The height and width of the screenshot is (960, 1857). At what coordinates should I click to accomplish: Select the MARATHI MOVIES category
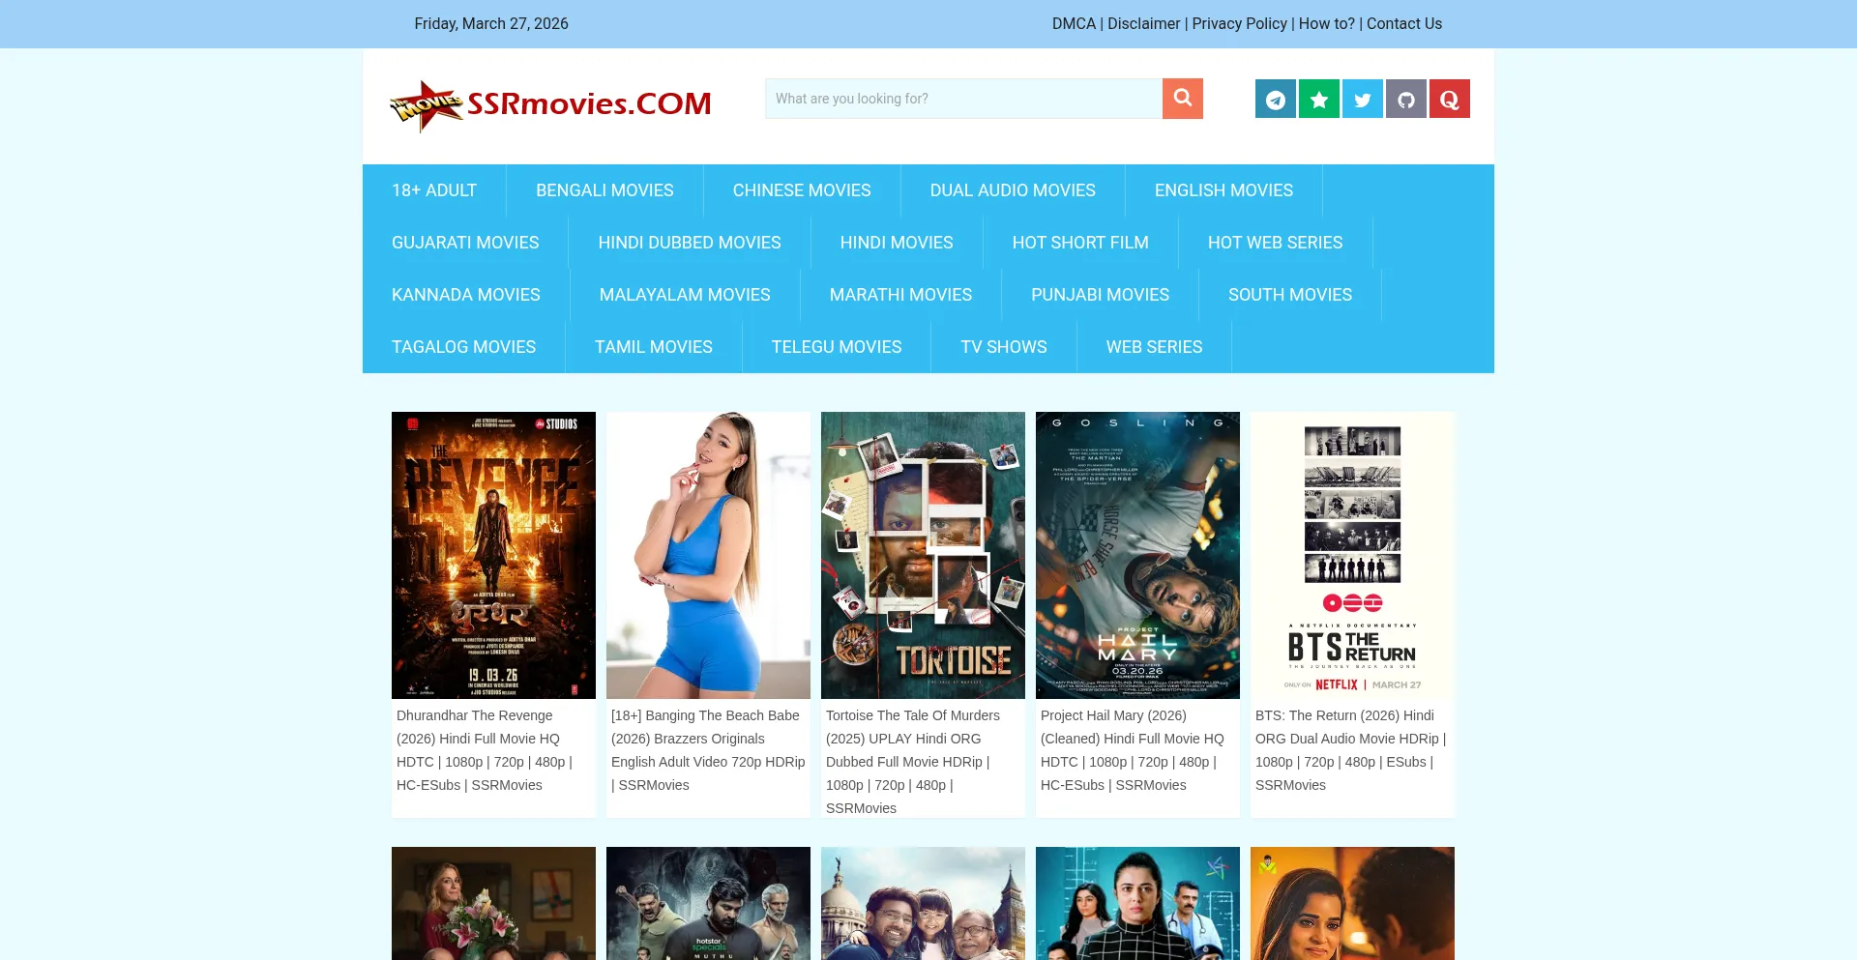point(900,295)
